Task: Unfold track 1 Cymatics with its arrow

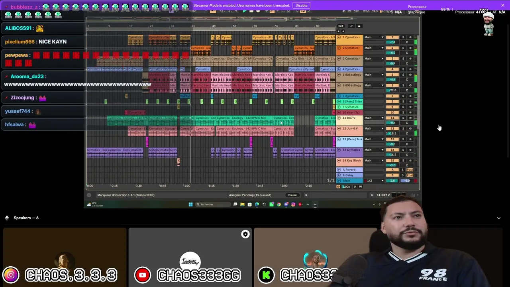Action: point(339,37)
